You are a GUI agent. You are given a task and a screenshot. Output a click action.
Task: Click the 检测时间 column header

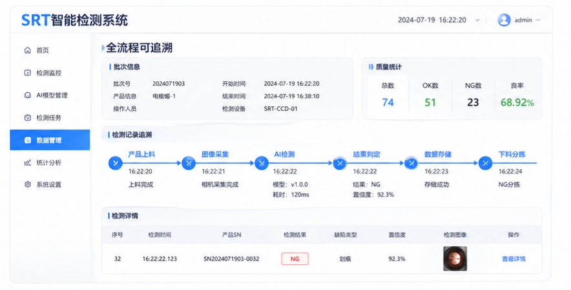160,235
